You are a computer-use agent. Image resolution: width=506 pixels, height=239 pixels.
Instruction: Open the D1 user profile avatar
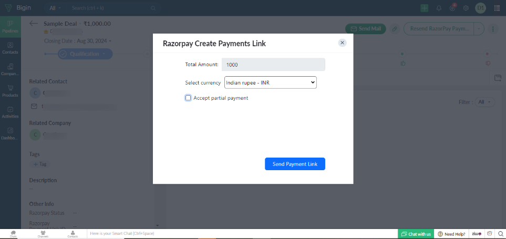[x=480, y=8]
